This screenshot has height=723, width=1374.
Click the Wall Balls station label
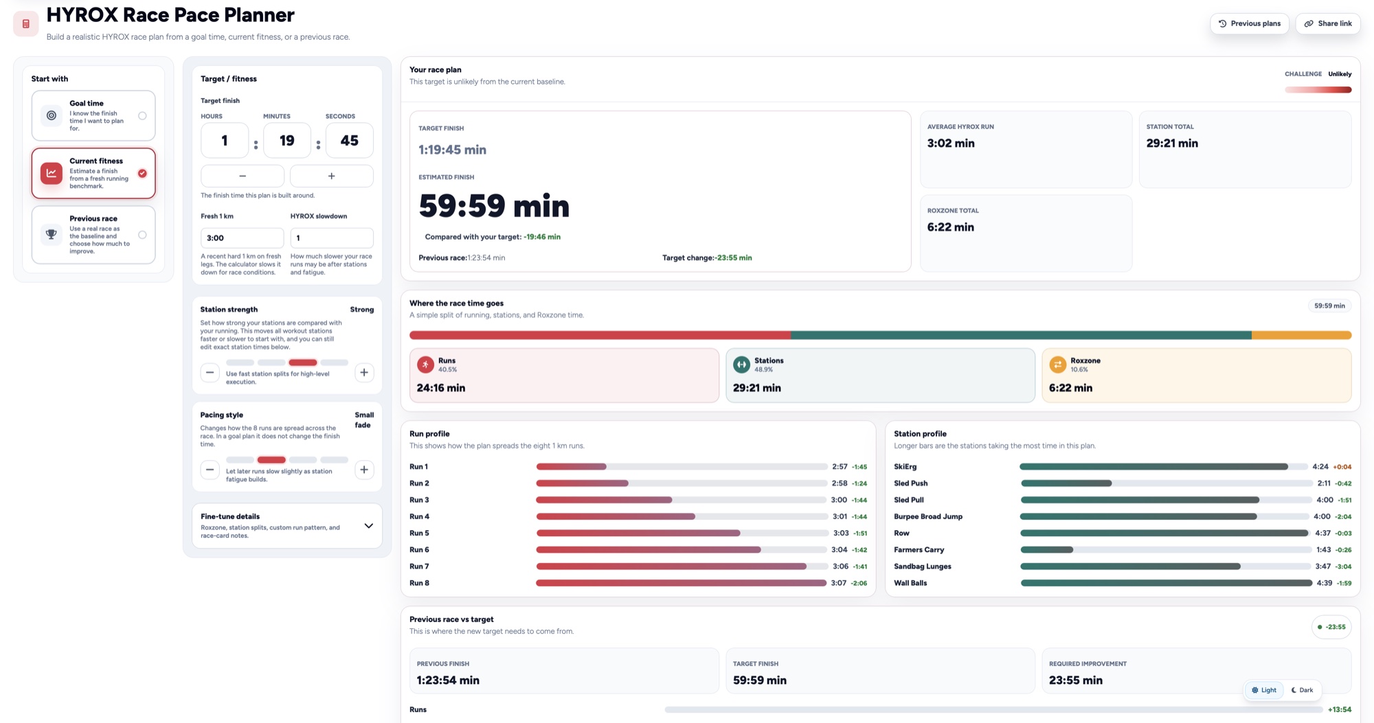tap(910, 583)
